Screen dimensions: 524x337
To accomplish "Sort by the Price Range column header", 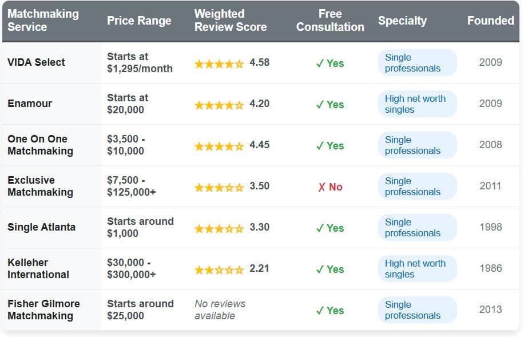I will coord(139,21).
